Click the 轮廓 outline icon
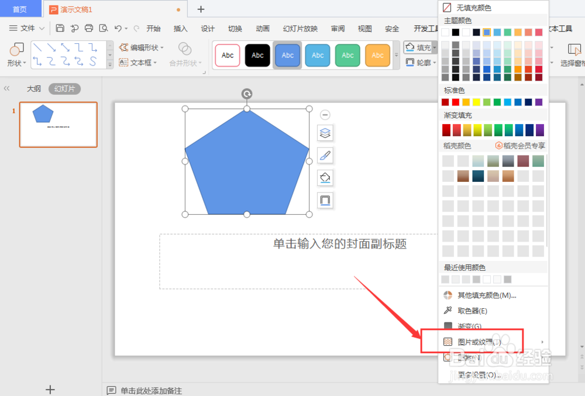585x396 pixels. point(409,62)
